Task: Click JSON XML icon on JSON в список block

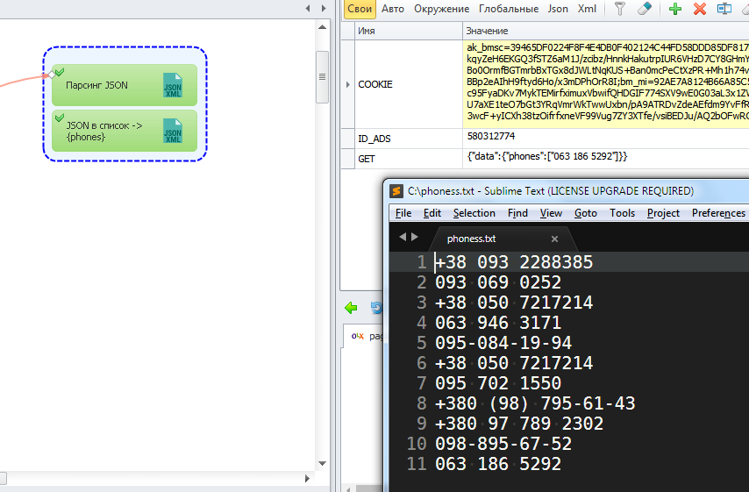Action: point(173,131)
